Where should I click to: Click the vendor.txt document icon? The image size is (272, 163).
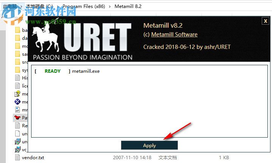click(x=17, y=157)
